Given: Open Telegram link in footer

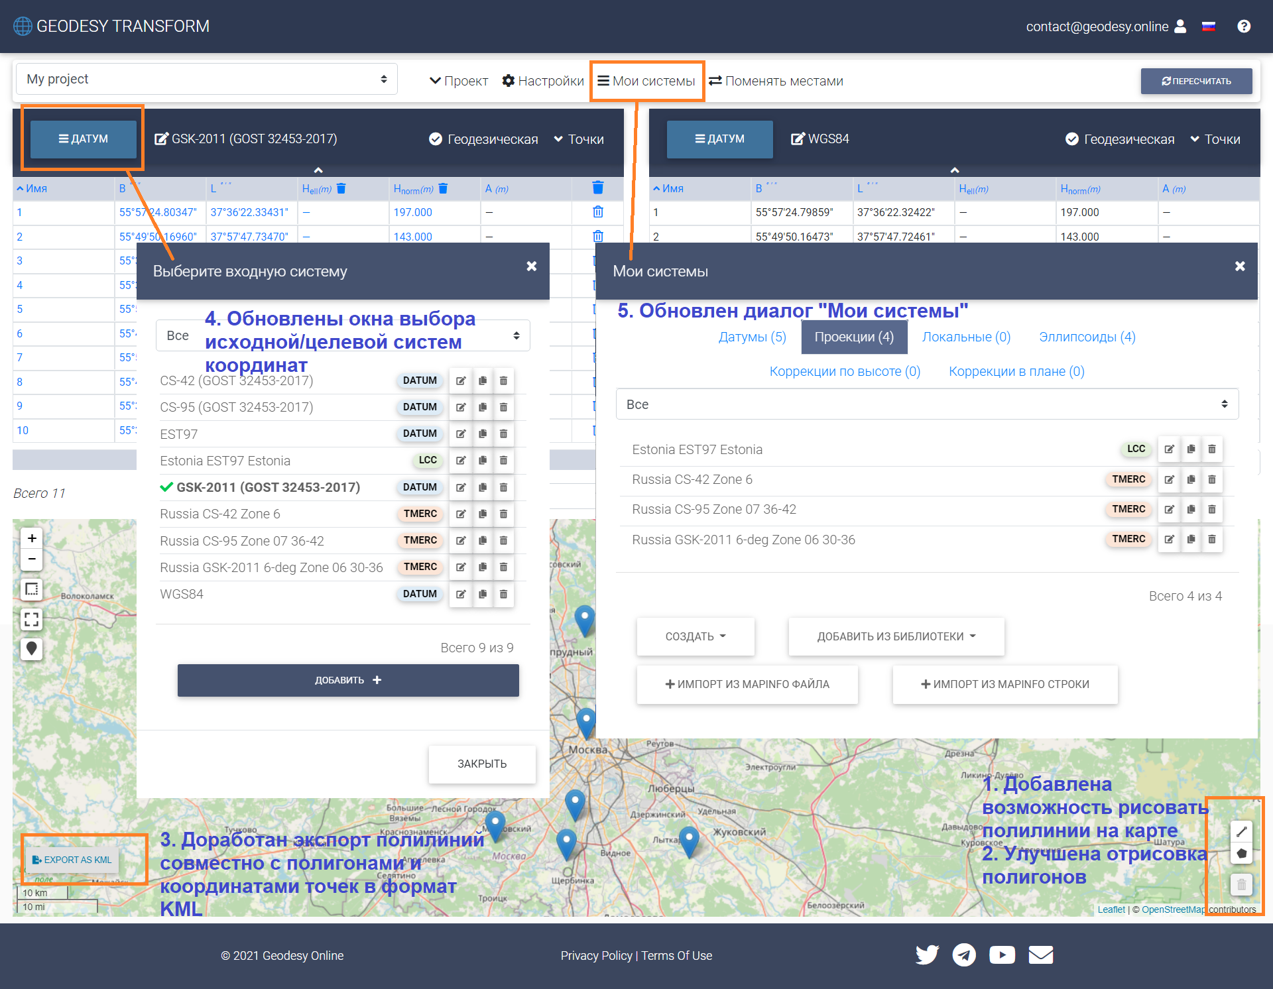Looking at the screenshot, I should [x=964, y=955].
